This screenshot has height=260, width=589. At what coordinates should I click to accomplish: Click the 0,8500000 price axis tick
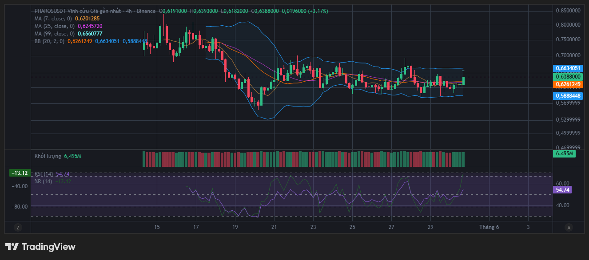[x=568, y=11]
